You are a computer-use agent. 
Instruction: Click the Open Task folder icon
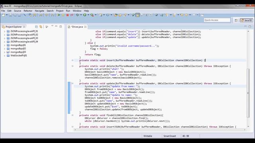(120, 15)
